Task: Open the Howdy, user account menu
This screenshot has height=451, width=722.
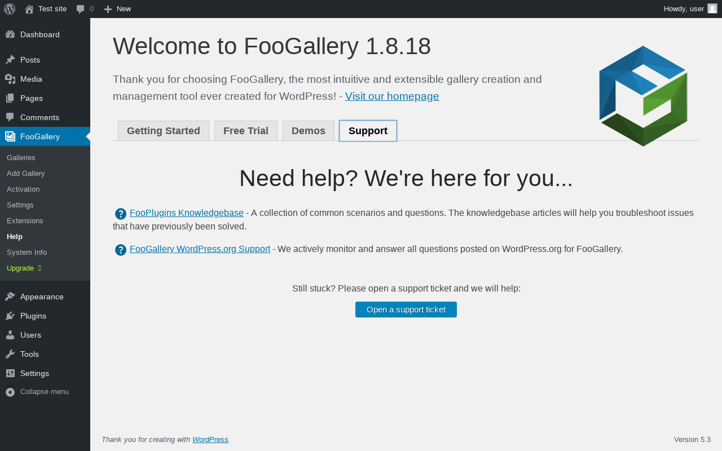Action: point(684,9)
